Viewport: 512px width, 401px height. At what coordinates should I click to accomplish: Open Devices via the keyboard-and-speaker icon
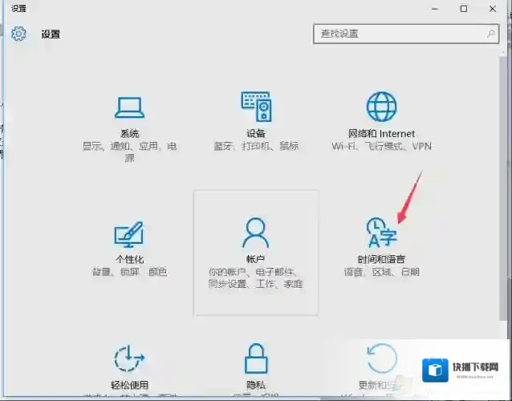(x=256, y=107)
